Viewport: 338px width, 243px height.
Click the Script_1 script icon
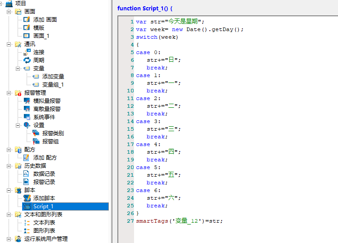tap(27, 206)
